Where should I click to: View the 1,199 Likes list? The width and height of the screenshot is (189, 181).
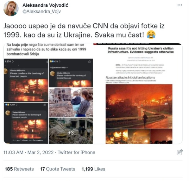(93, 169)
